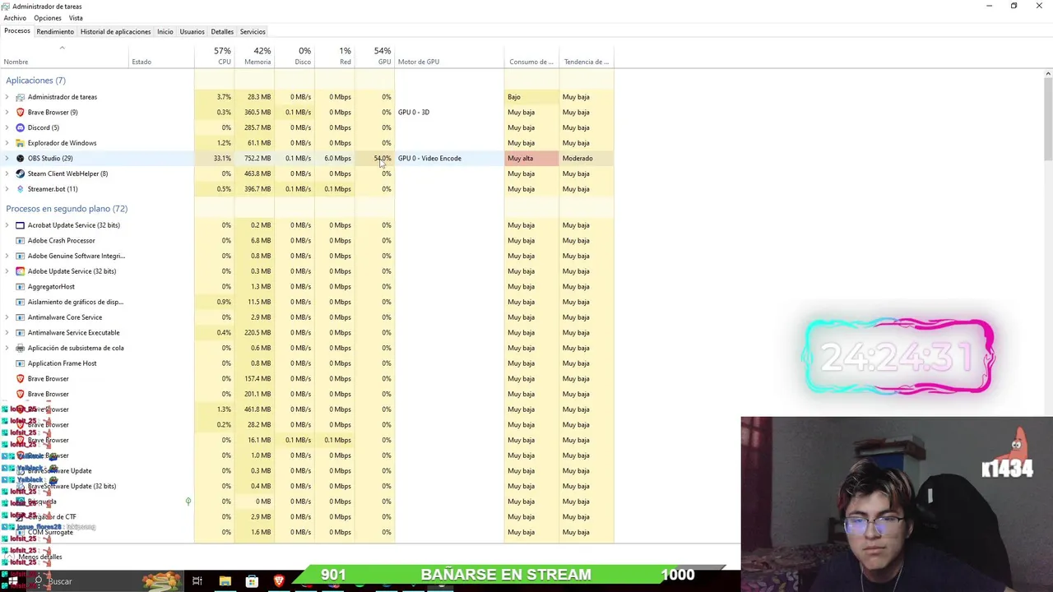Switch to the Detalles tab

(x=222, y=31)
